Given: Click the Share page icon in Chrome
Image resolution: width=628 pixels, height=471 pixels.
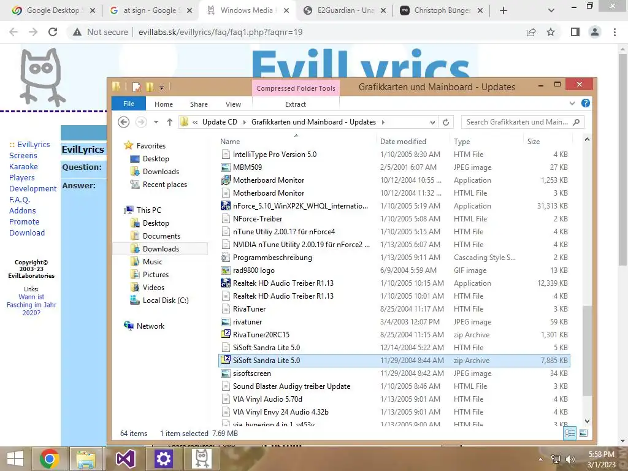Looking at the screenshot, I should click(x=531, y=32).
